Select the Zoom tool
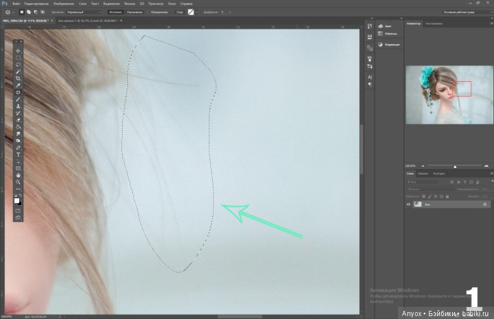This screenshot has width=494, height=319. pyautogui.click(x=18, y=182)
